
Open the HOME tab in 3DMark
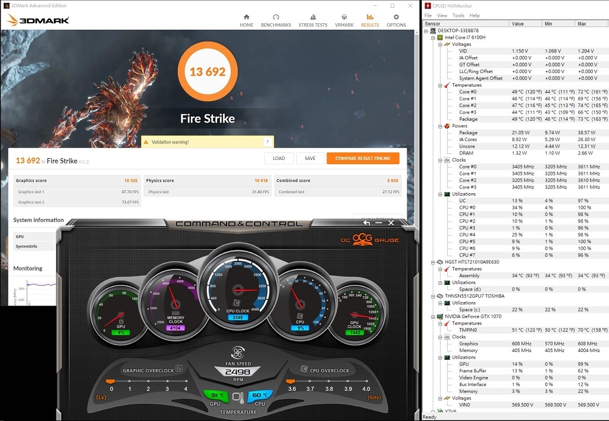point(246,21)
